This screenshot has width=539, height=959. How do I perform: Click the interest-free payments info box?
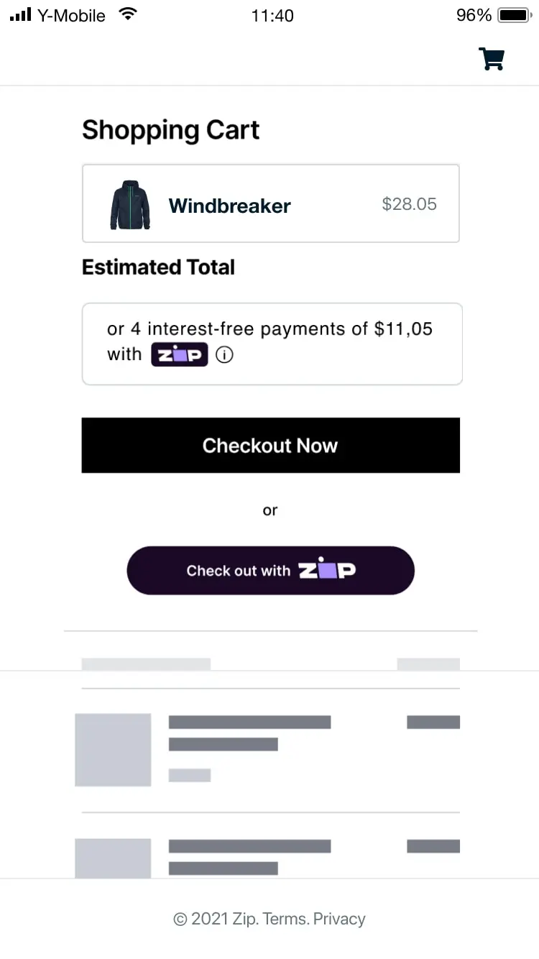pos(272,343)
